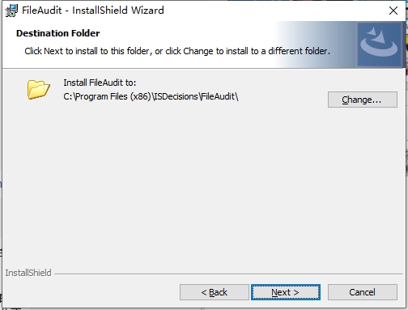Viewport: 408px width, 310px height.
Task: Click the C:\Program Files (x86) path text
Action: [108, 96]
